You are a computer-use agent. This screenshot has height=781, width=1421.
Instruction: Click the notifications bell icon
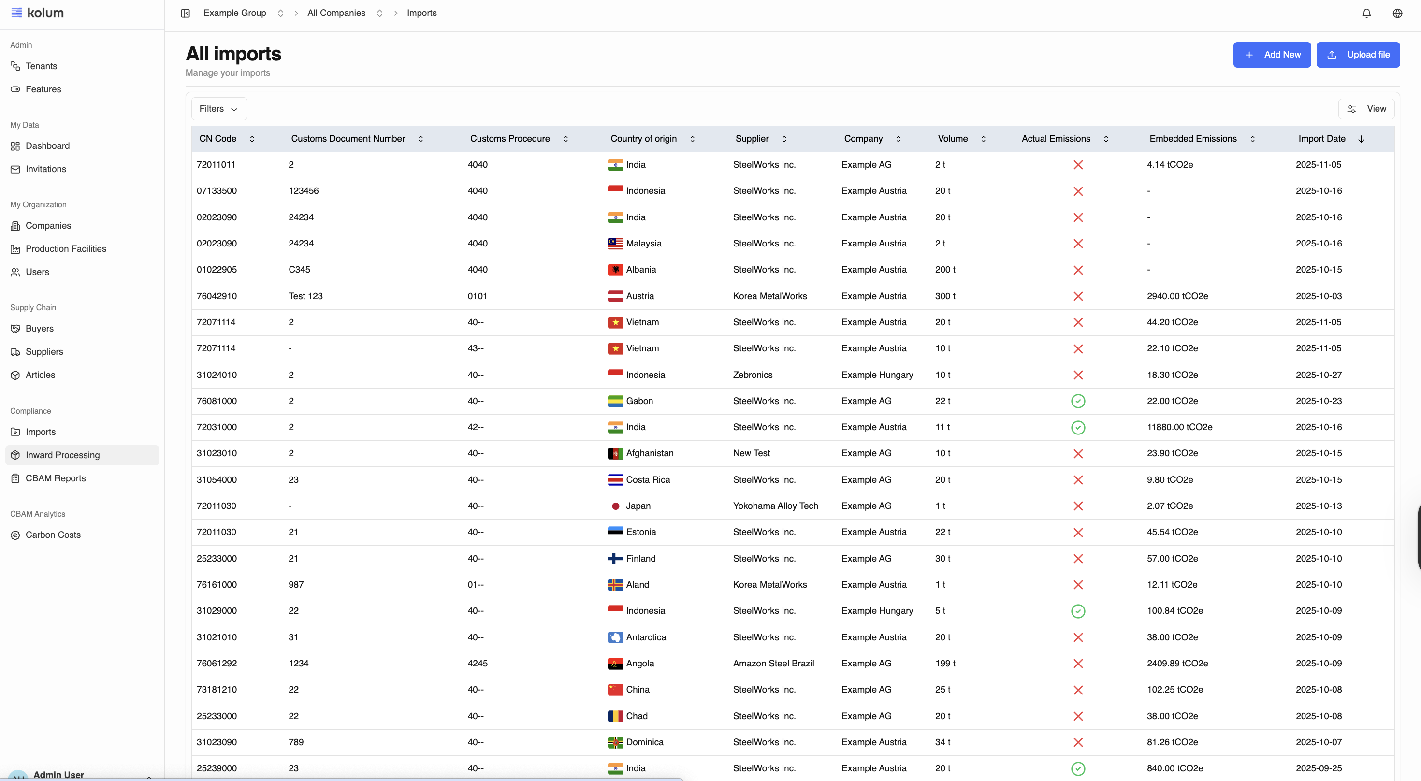point(1366,13)
